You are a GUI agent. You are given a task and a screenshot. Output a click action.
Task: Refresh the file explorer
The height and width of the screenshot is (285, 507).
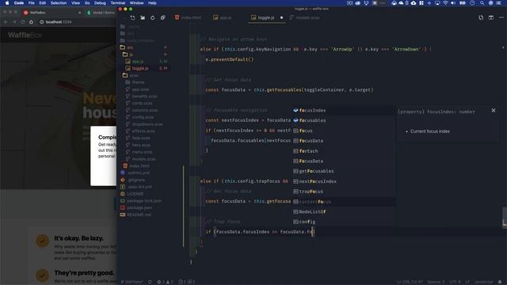tap(153, 17)
